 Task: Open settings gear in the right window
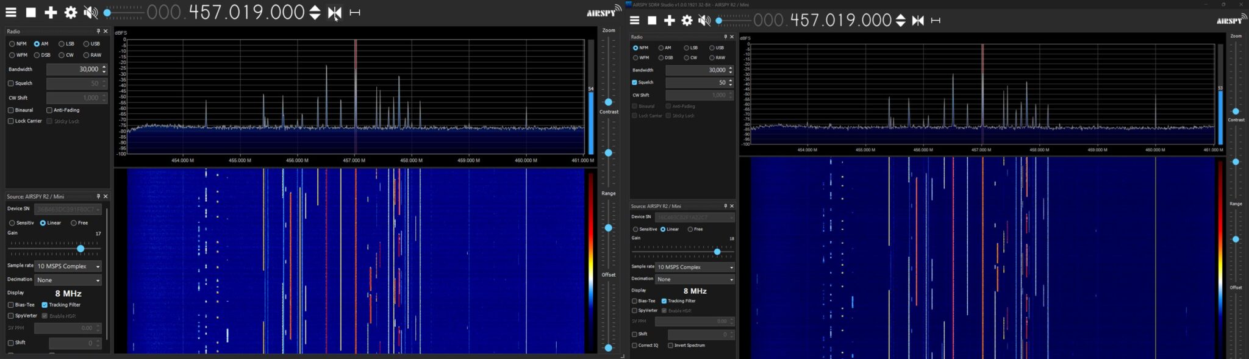[687, 21]
